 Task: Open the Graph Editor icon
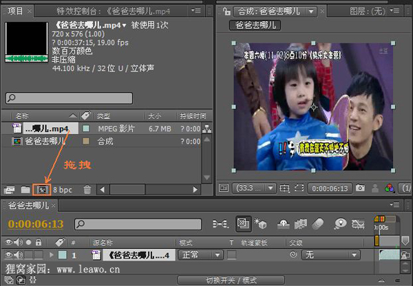point(358,224)
